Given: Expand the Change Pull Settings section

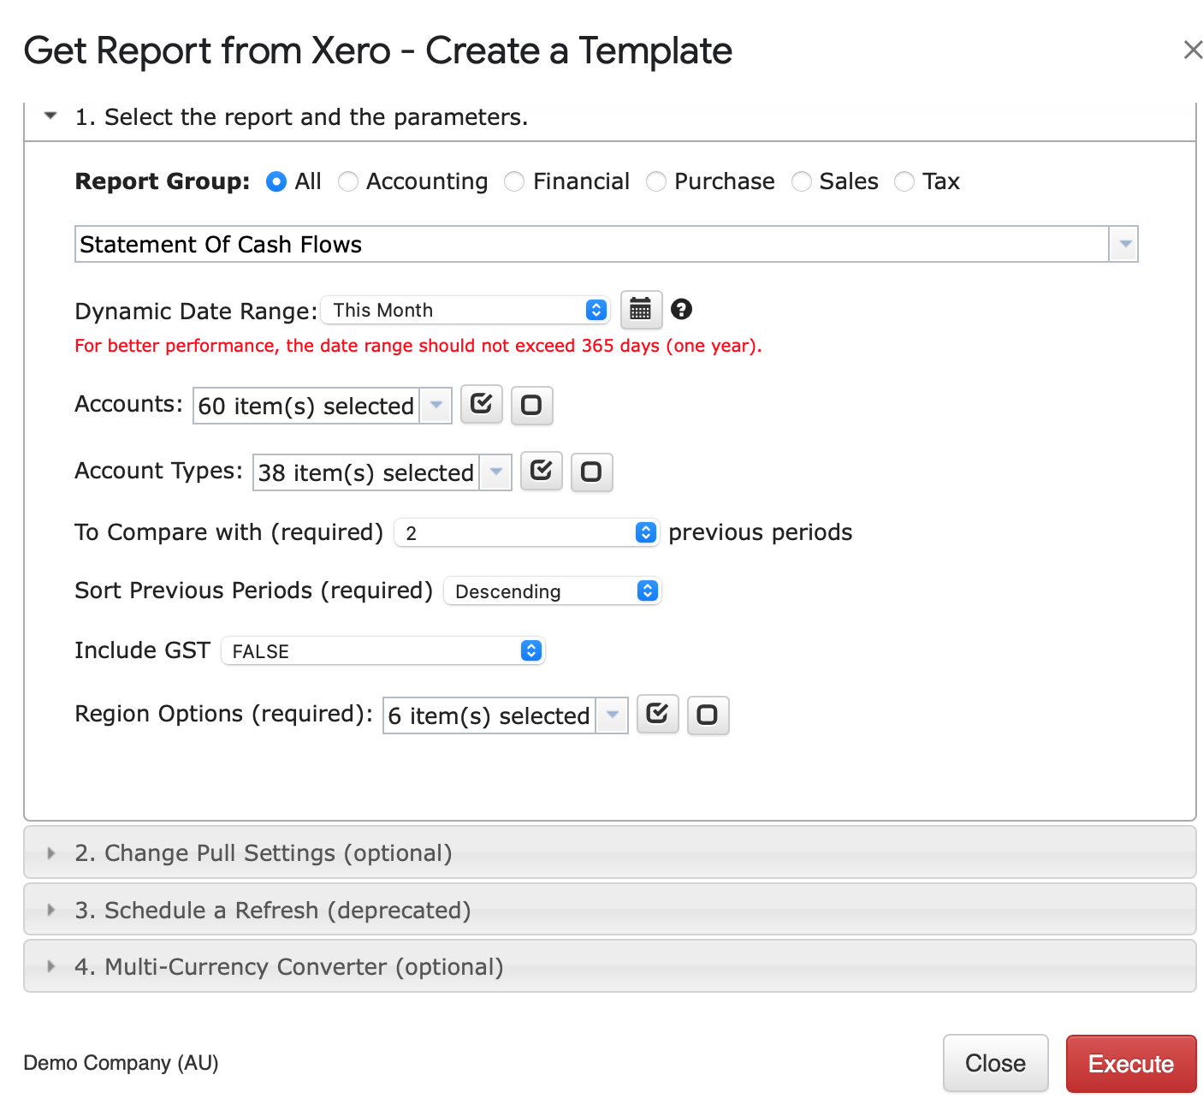Looking at the screenshot, I should (264, 852).
